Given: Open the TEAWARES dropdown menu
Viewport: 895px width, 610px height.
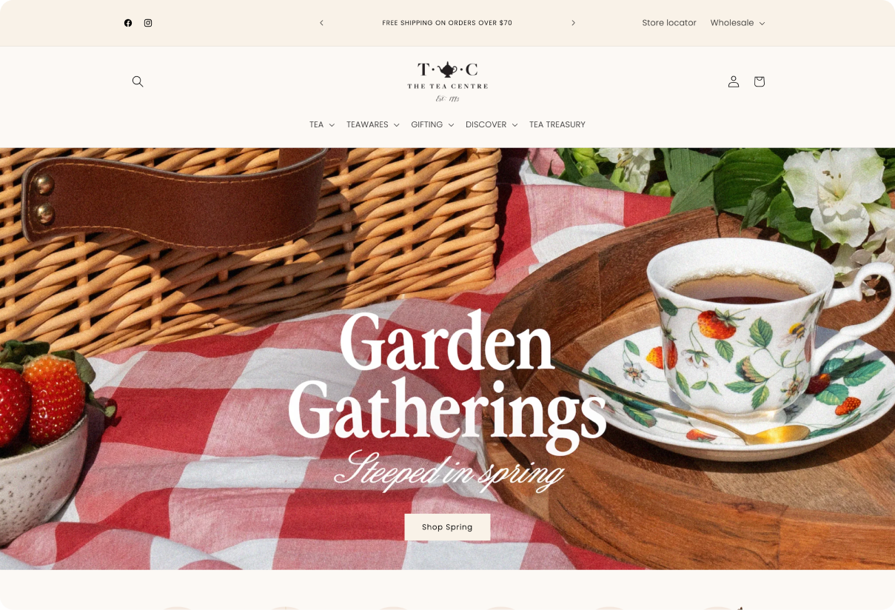Looking at the screenshot, I should point(373,124).
